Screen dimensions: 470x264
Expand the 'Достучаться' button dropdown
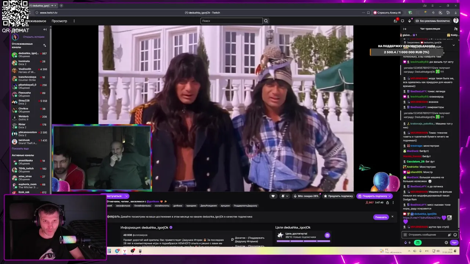click(x=126, y=196)
